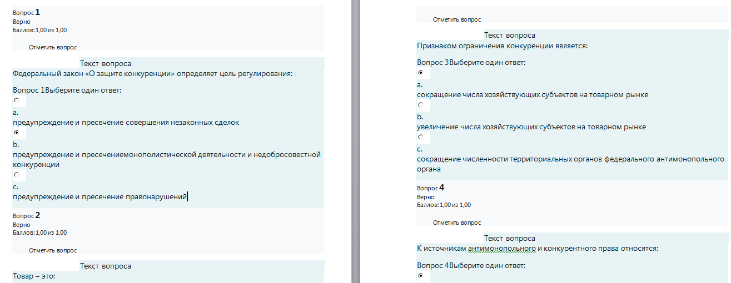Click Верно under Вопрос 1

point(22,22)
